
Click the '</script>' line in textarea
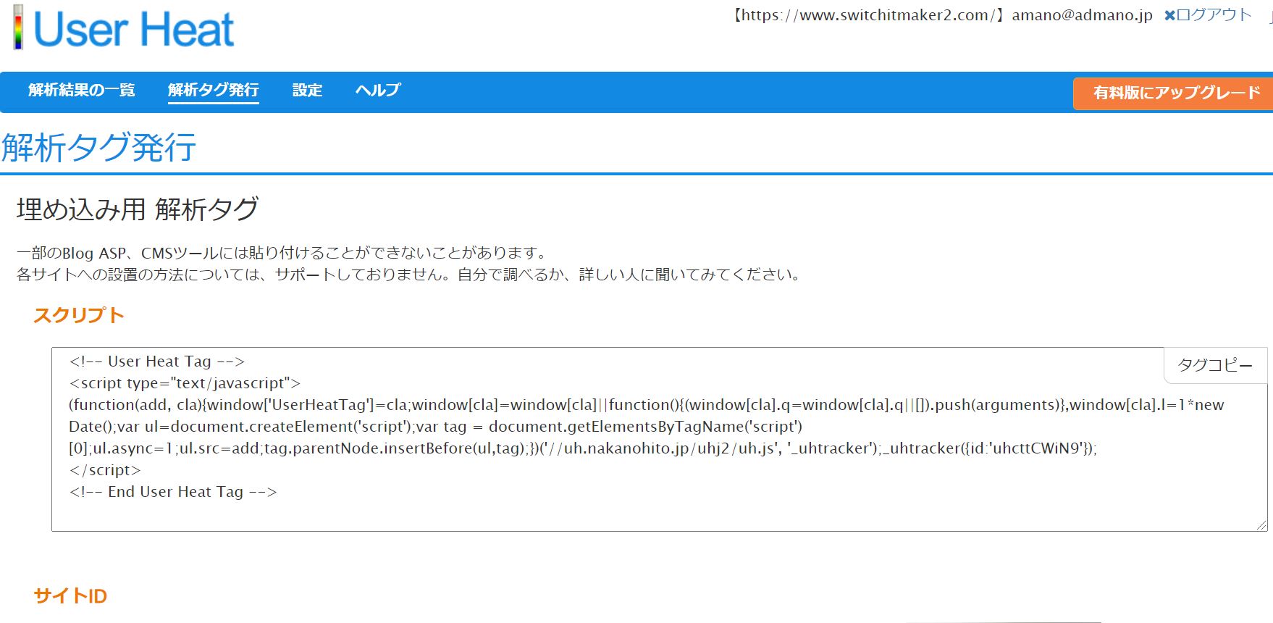pos(105,470)
